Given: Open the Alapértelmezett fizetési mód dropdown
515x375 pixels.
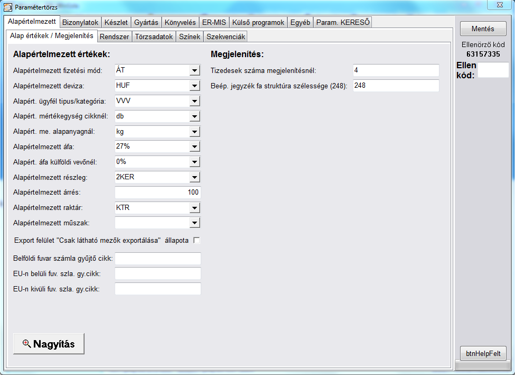Looking at the screenshot, I should 195,70.
